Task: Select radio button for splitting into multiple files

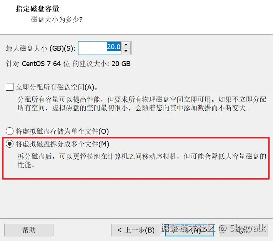Action: (x=10, y=144)
